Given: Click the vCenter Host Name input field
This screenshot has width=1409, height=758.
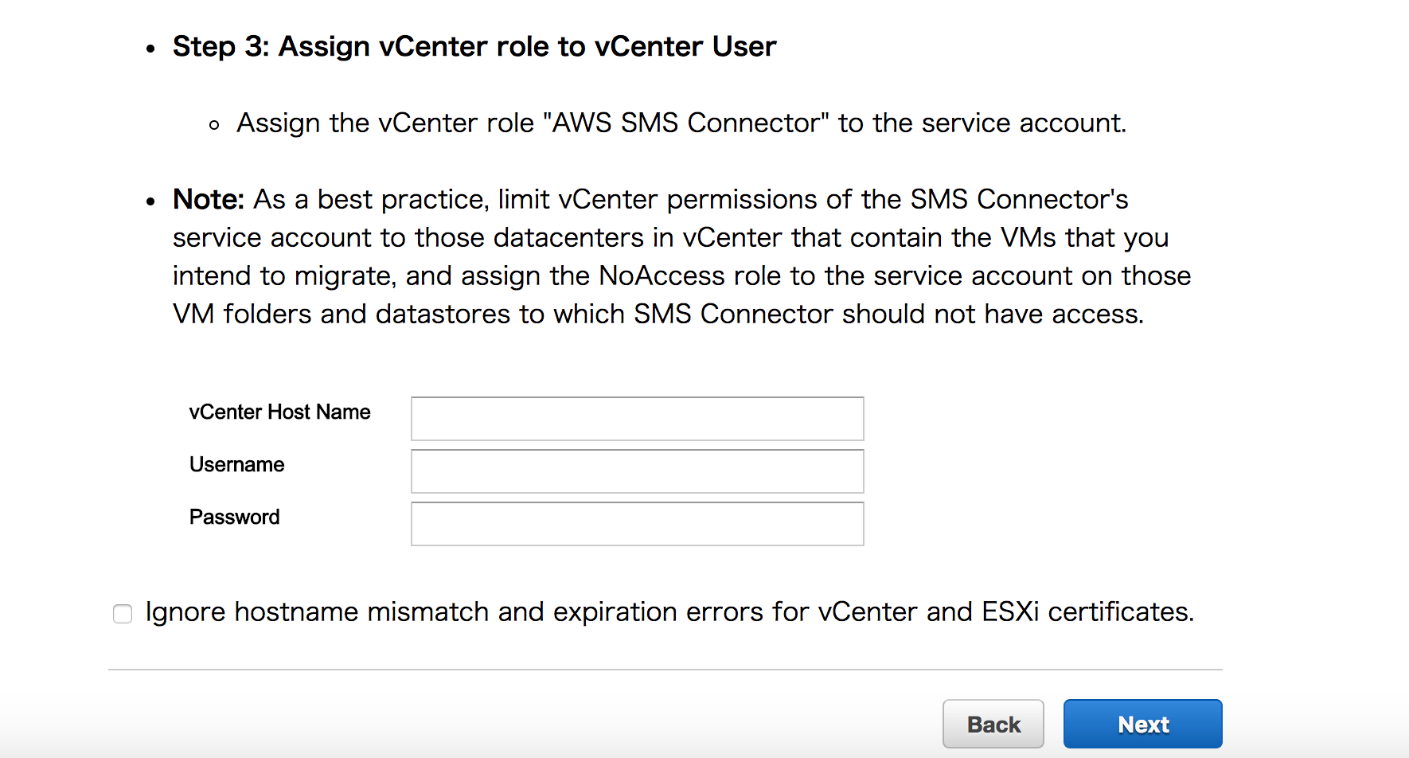Looking at the screenshot, I should tap(635, 418).
